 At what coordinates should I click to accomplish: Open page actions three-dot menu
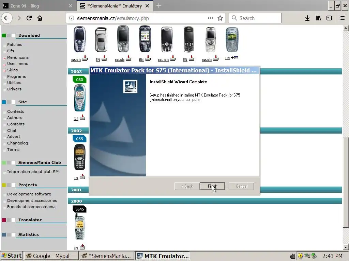click(211, 18)
